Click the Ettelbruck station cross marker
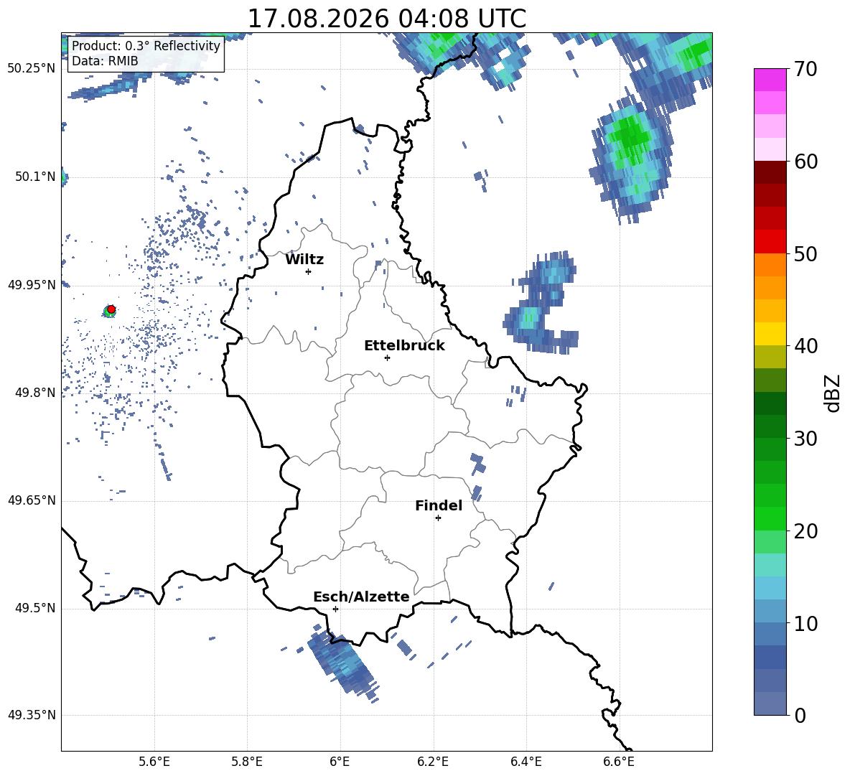 click(x=387, y=357)
